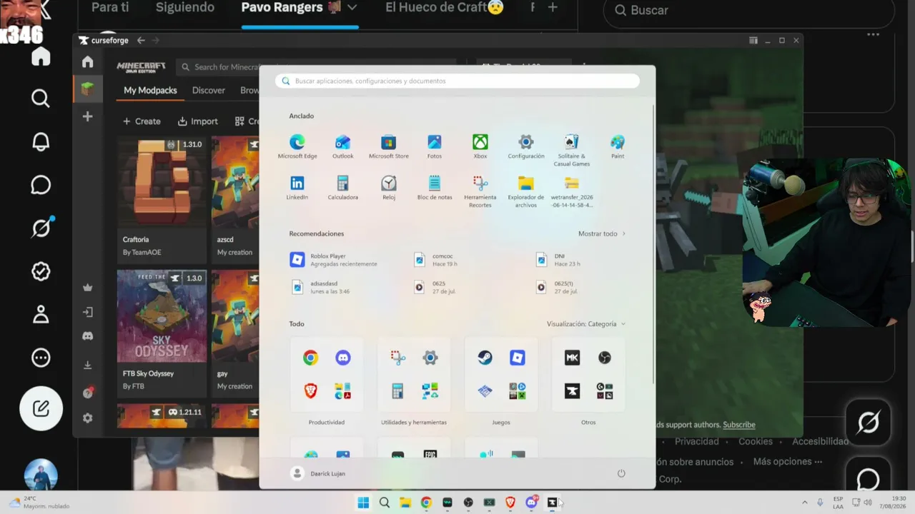Image resolution: width=915 pixels, height=514 pixels.
Task: Open Solitaire & Casual Games
Action: click(x=571, y=150)
